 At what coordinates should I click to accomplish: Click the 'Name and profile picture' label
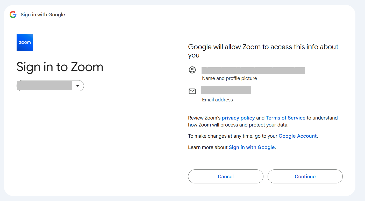point(229,78)
